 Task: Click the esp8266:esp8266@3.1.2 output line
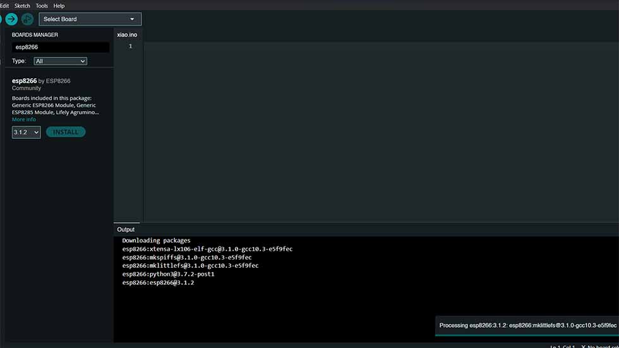[x=158, y=282]
